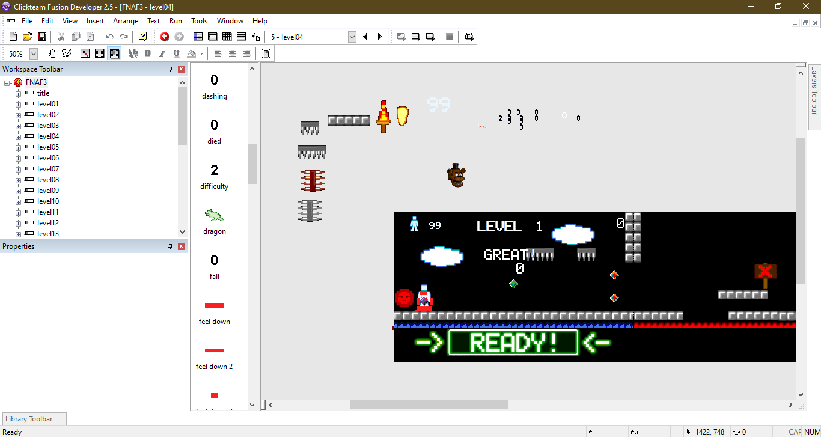Open the Font settings icon
821x437 pixels.
133,53
